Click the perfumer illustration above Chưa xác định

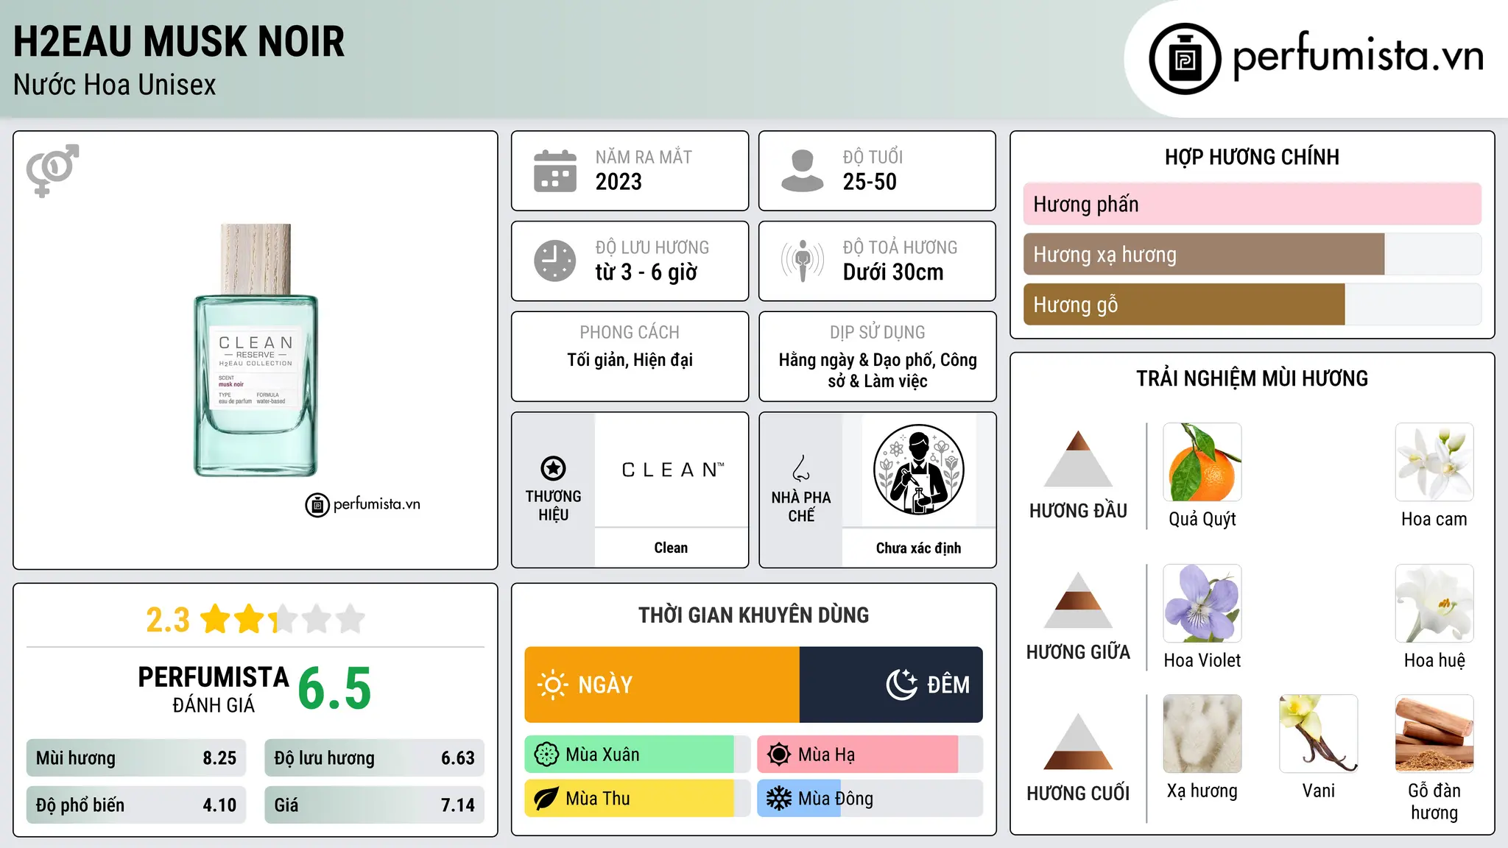point(918,470)
